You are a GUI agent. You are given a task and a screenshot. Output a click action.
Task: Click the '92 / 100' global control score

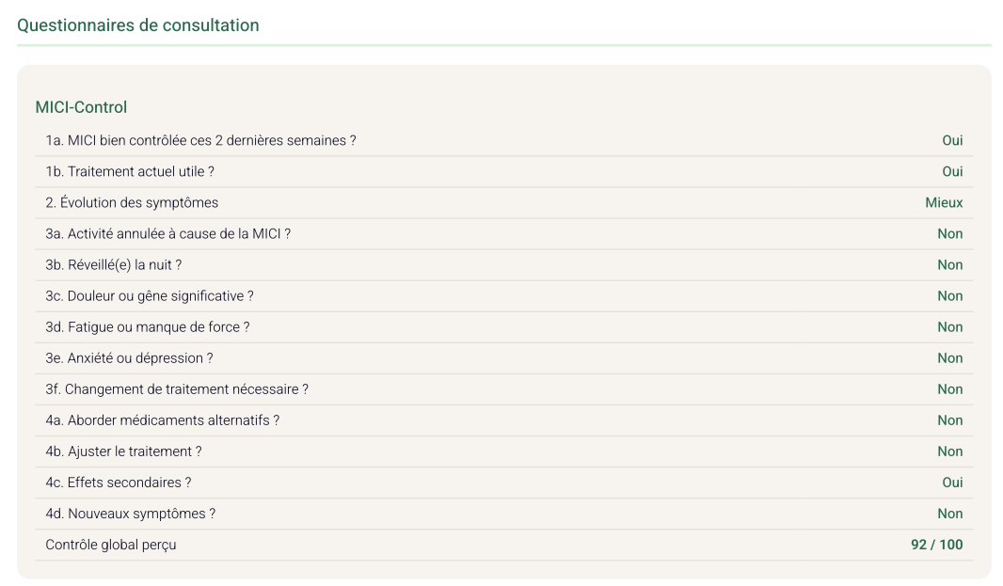tap(936, 545)
